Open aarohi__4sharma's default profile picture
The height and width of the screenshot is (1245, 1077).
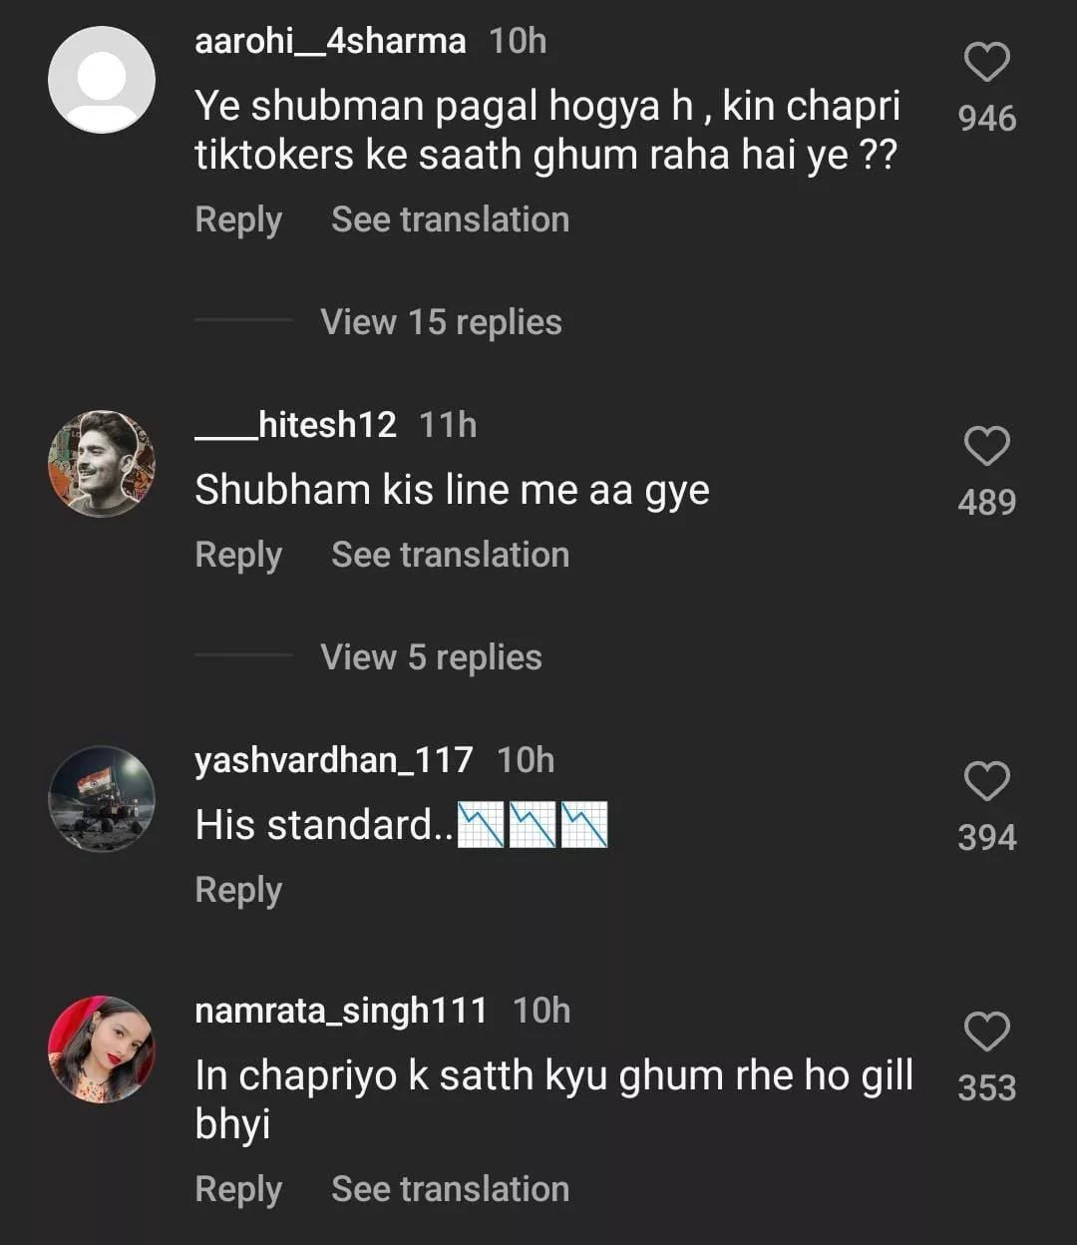(102, 80)
